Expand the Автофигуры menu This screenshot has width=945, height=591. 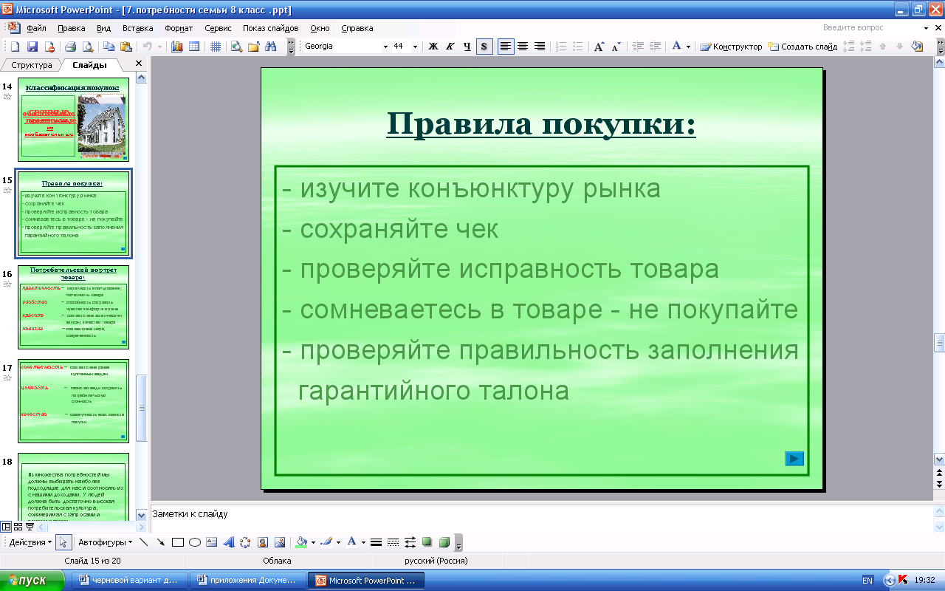point(105,542)
